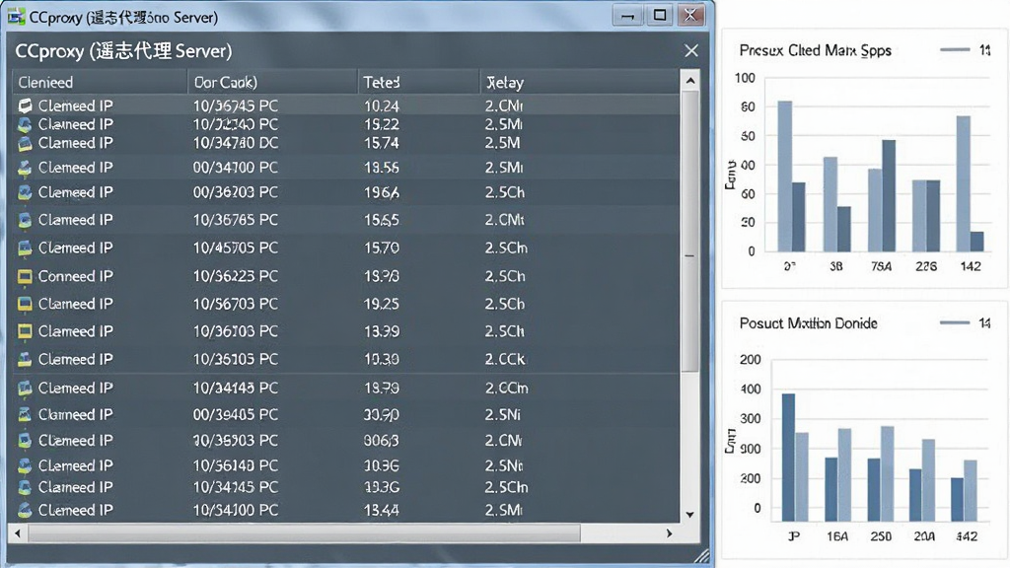1010x568 pixels.
Task: Click the icon of the 10/36903 PC row
Action: [25, 441]
